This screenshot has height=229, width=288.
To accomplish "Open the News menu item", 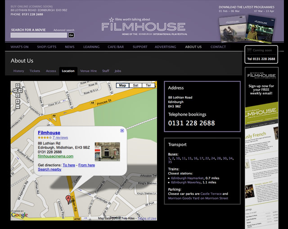I will (70, 47).
